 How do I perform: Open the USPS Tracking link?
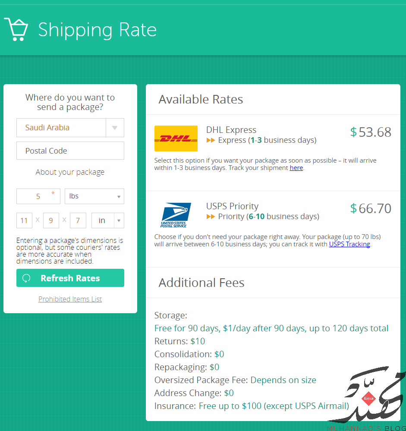coord(349,244)
